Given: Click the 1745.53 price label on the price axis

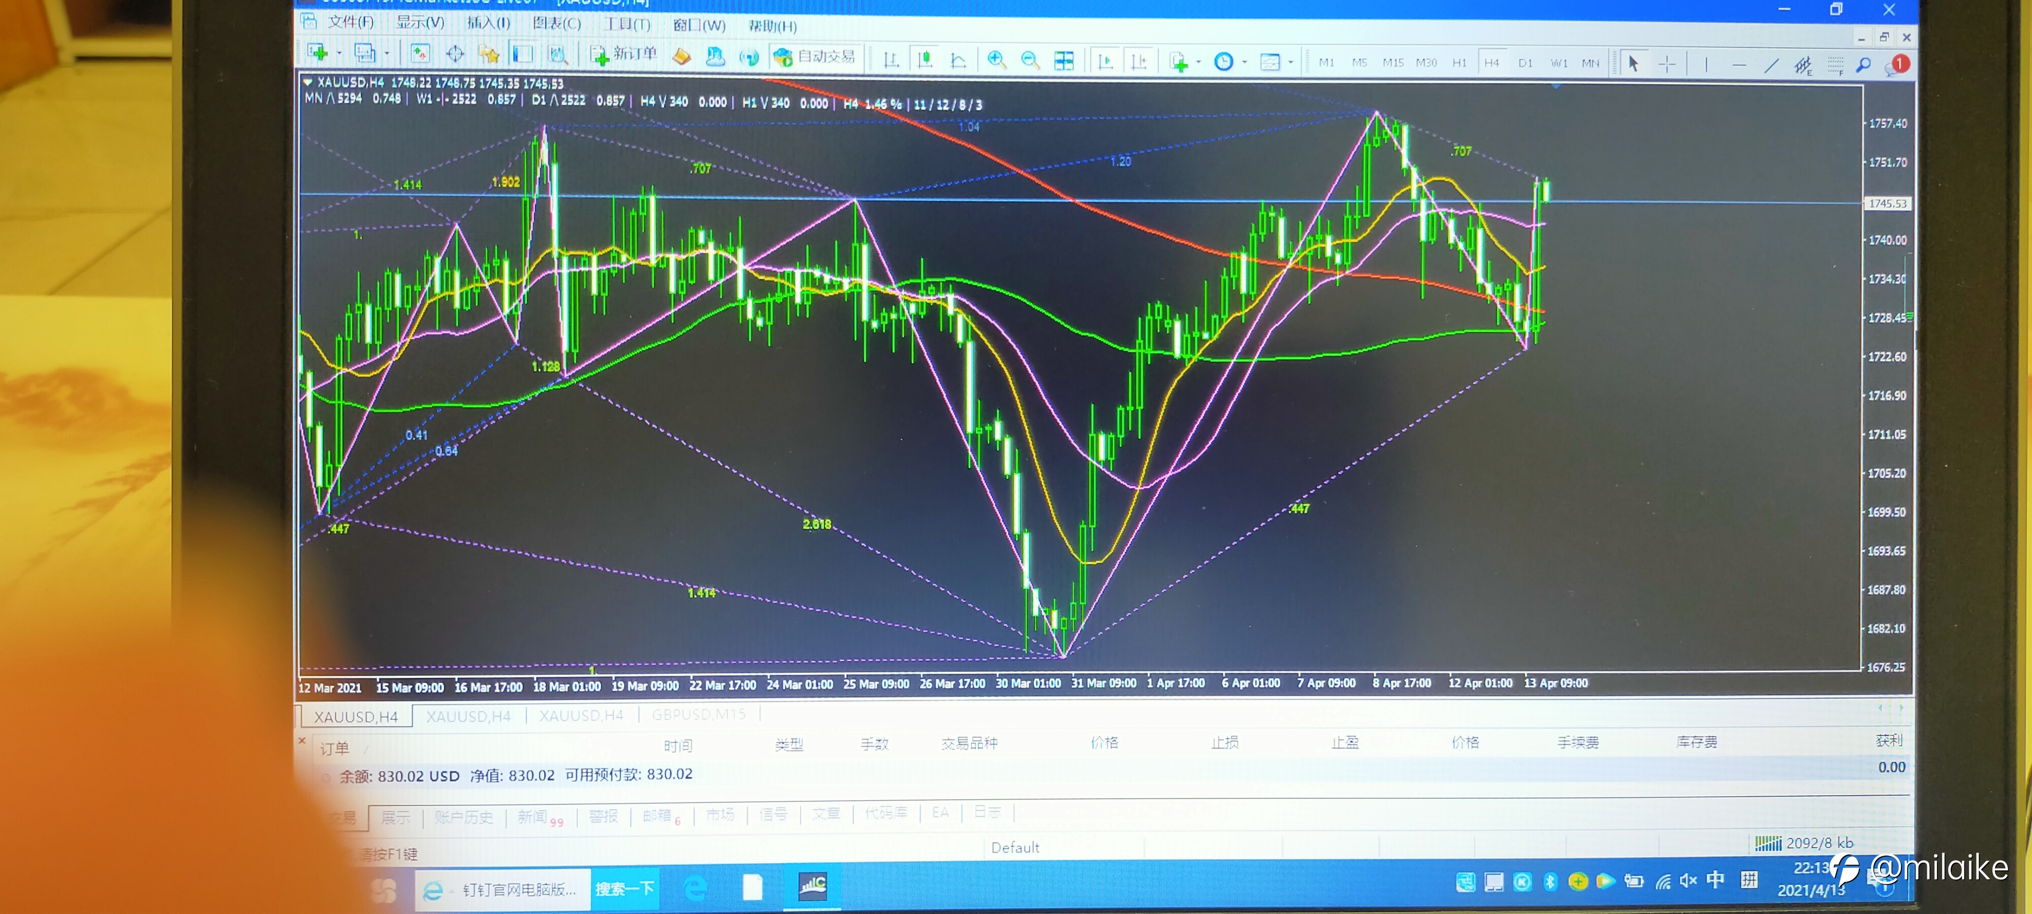Looking at the screenshot, I should (1888, 204).
